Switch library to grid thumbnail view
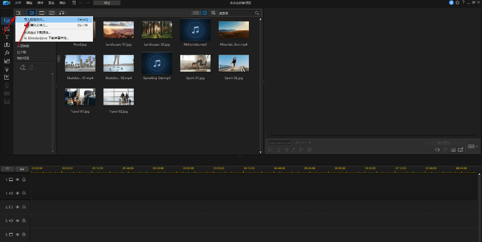482x242 pixels. click(x=205, y=13)
